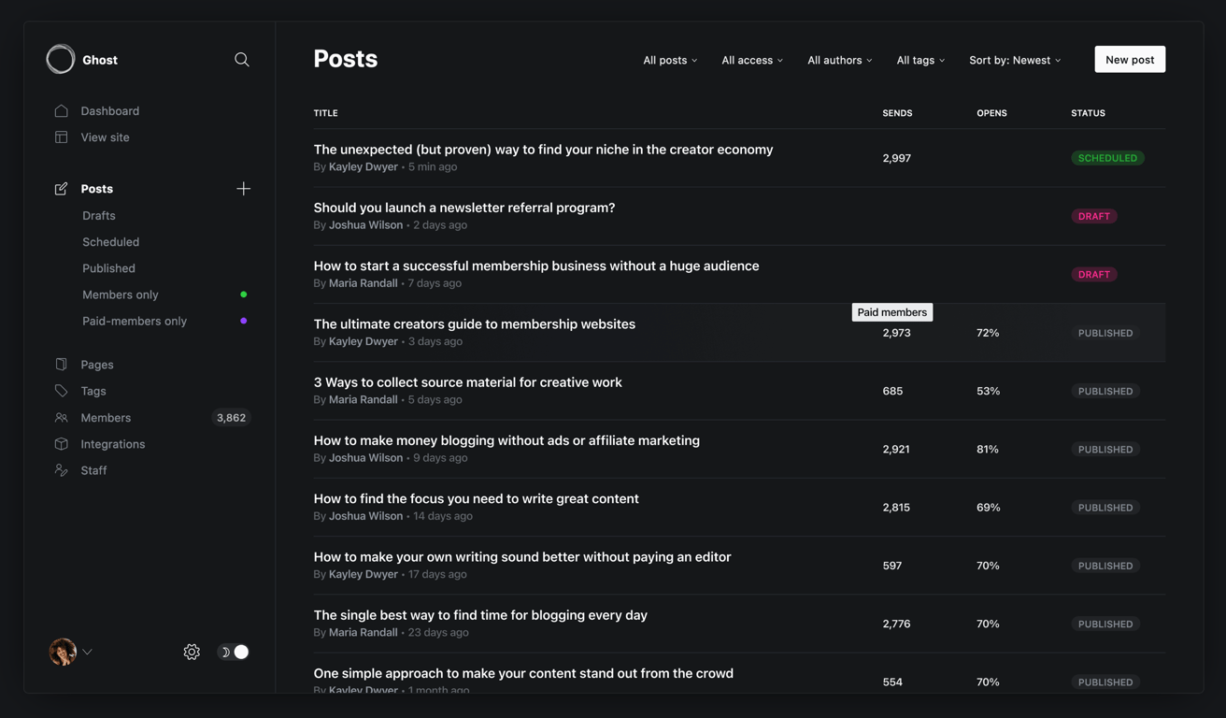The image size is (1226, 718).
Task: Click the Integrations cube icon
Action: 62,444
